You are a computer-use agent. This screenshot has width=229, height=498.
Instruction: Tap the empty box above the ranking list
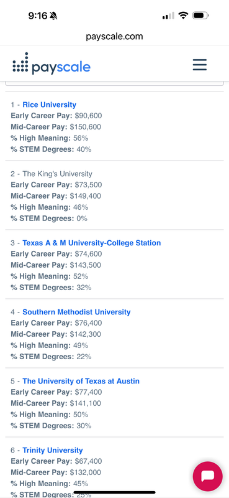tap(114, 83)
